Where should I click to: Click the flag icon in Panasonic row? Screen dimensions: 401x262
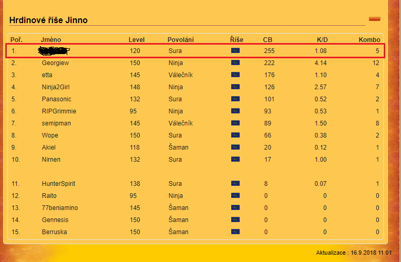(x=235, y=99)
